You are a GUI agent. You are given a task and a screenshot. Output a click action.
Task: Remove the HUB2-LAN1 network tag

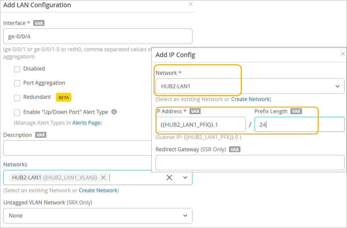(103, 177)
